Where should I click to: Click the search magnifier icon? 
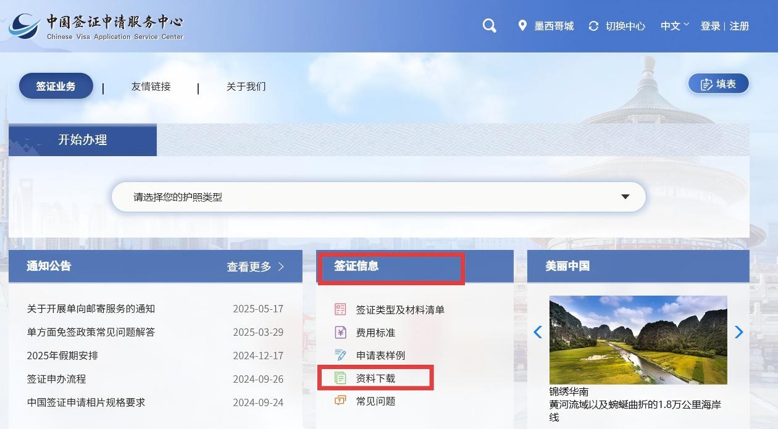[489, 26]
